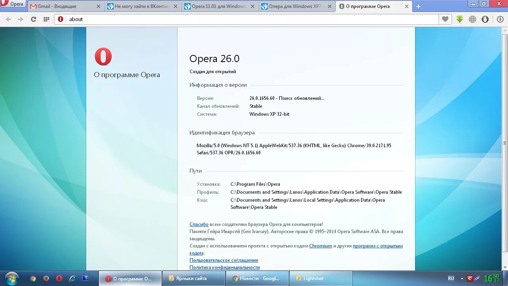Reload the current page
Viewport: 508px width, 286px height.
coord(33,19)
